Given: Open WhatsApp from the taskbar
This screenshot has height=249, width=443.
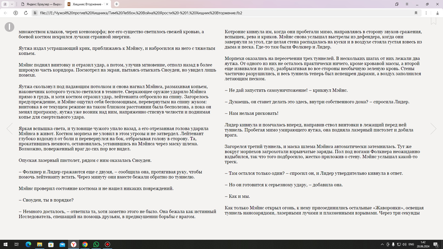Looking at the screenshot, I should coord(96,244).
